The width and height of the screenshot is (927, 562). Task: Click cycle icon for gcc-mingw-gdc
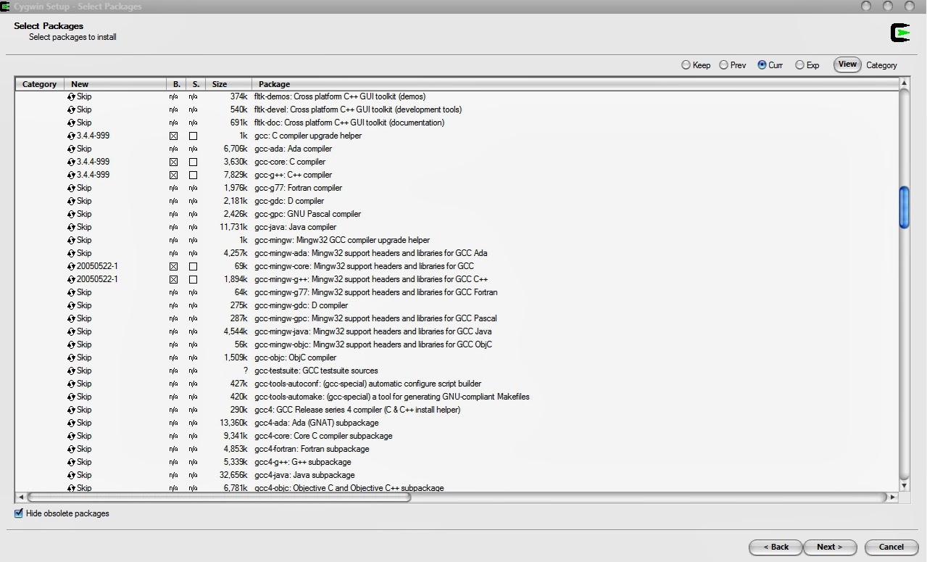pyautogui.click(x=72, y=305)
